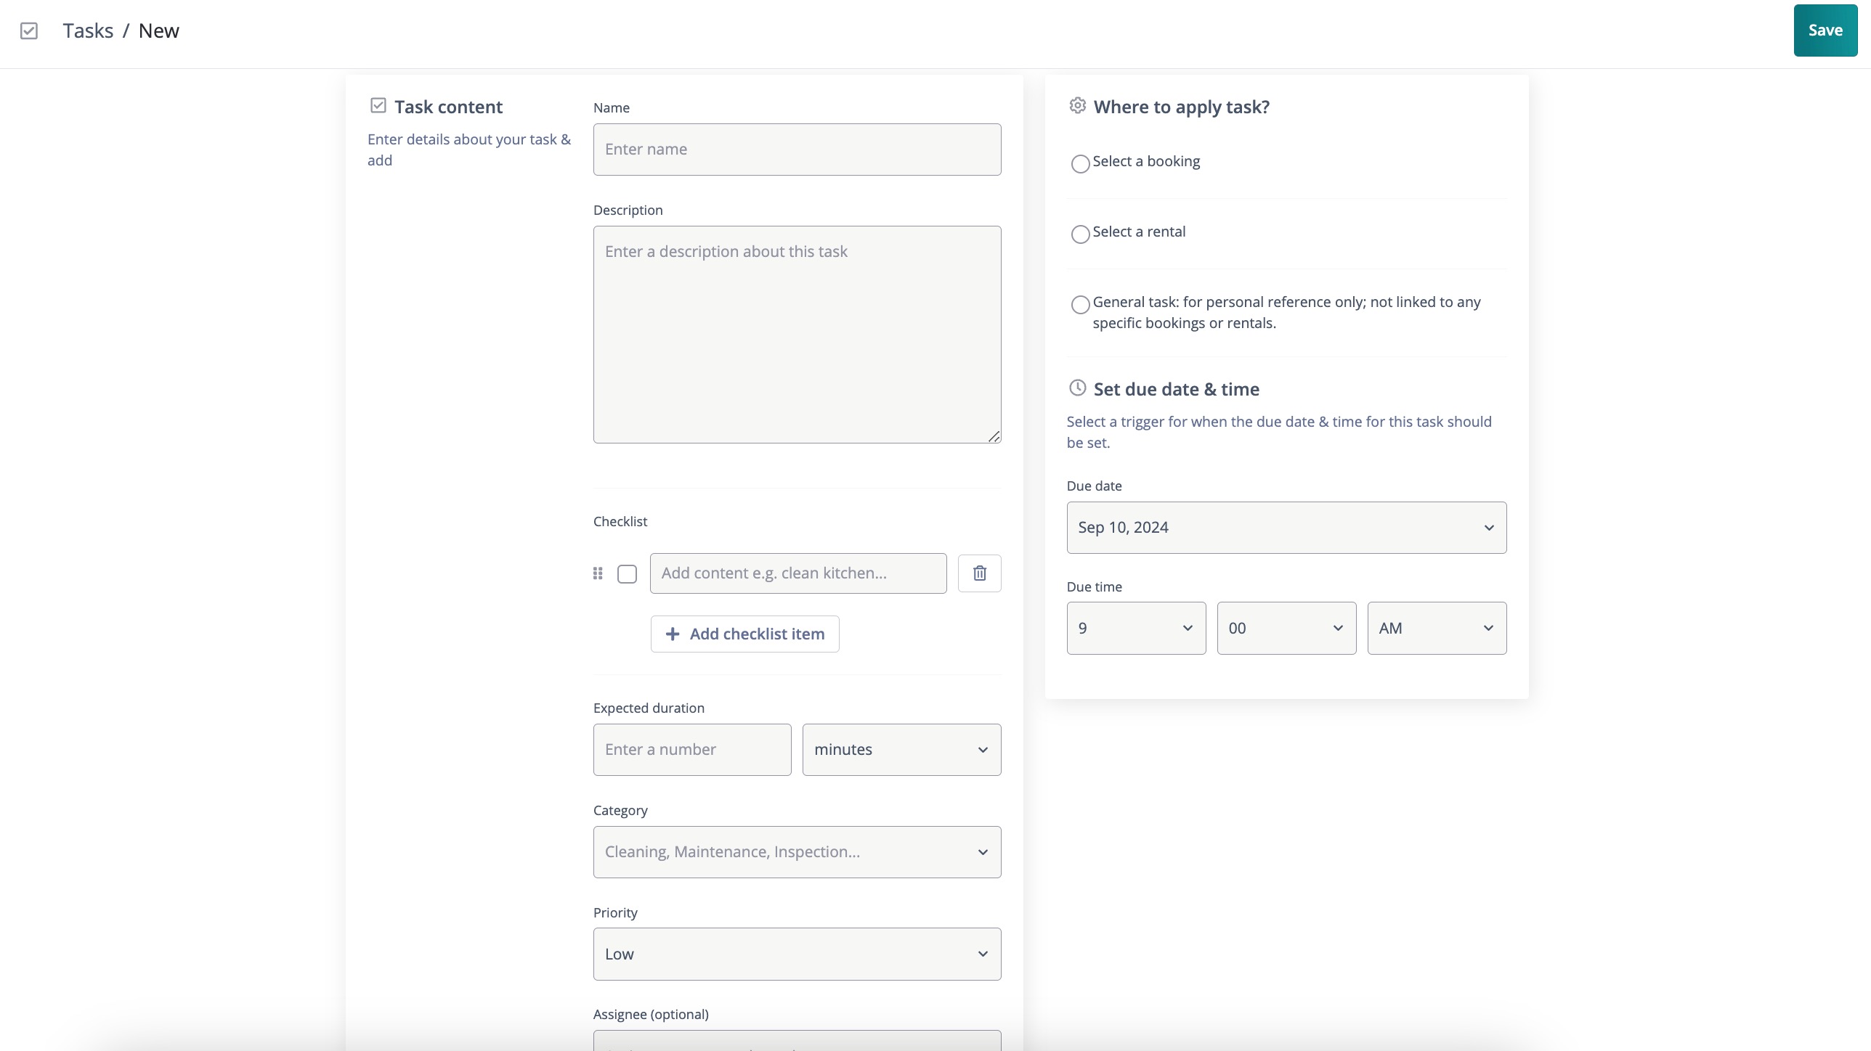Click the gear icon beside Where to apply task
This screenshot has width=1871, height=1051.
pos(1077,106)
